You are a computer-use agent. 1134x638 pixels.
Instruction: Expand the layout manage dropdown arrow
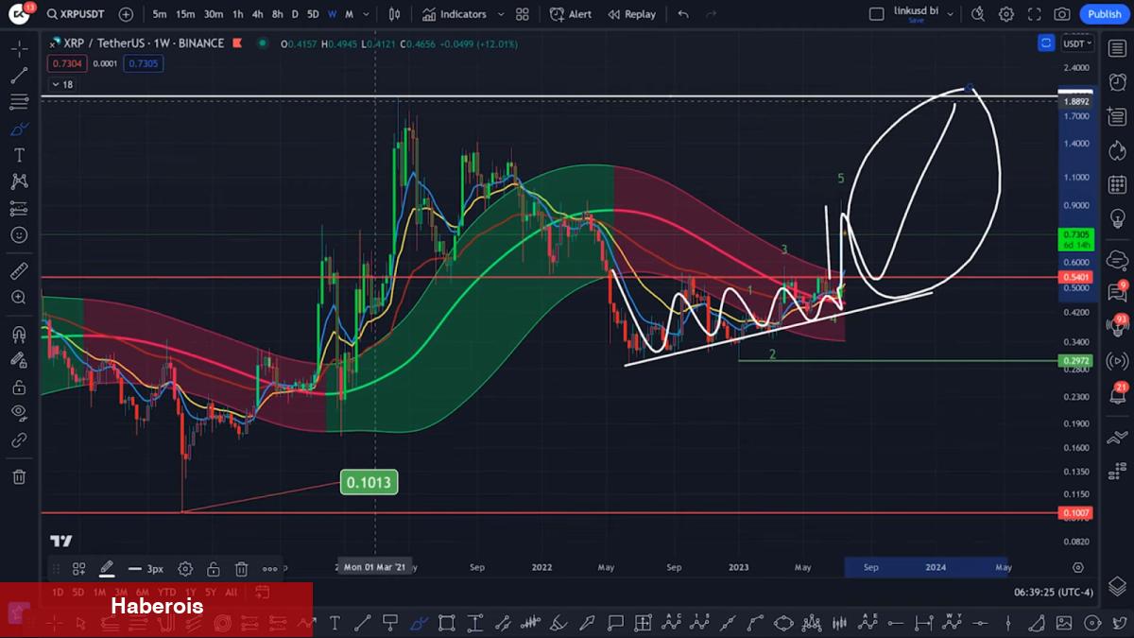950,14
